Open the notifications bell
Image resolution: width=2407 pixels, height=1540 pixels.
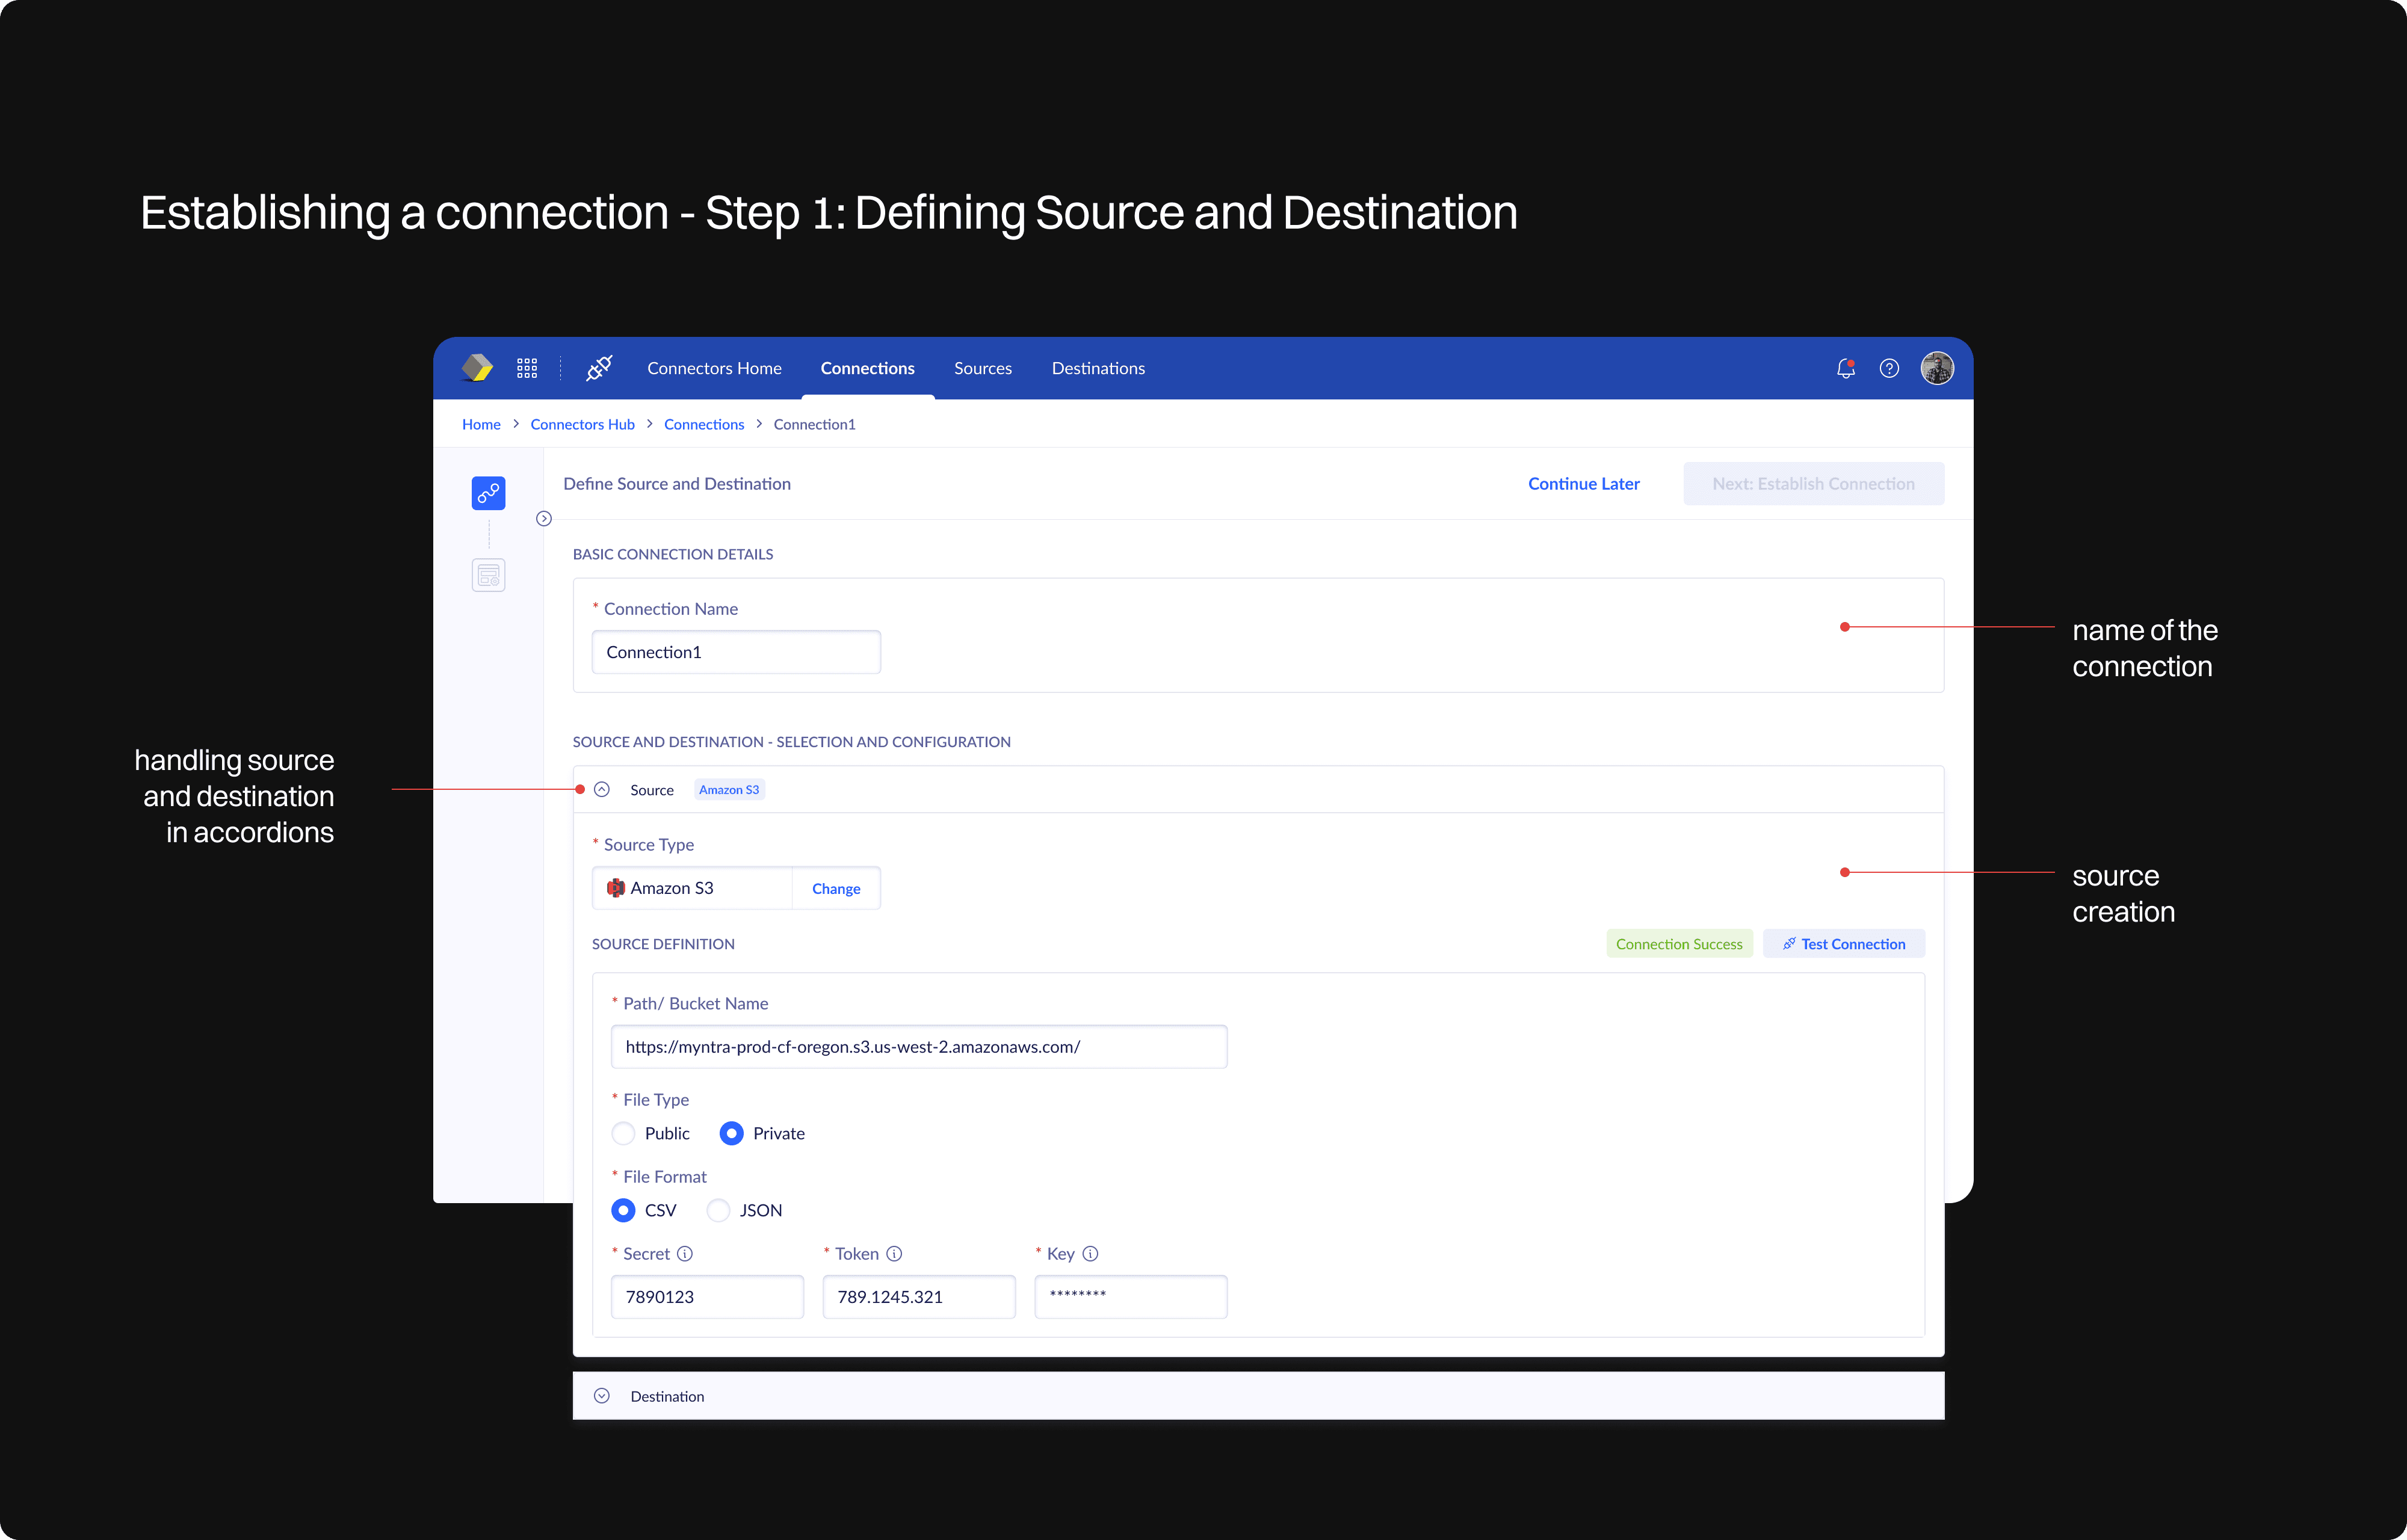(1845, 368)
